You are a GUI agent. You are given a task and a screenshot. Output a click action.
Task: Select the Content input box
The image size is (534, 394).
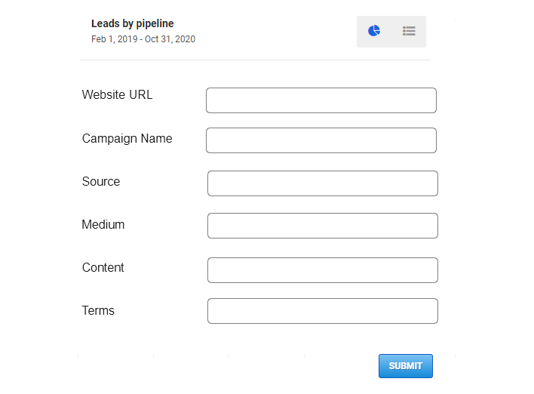tap(323, 270)
